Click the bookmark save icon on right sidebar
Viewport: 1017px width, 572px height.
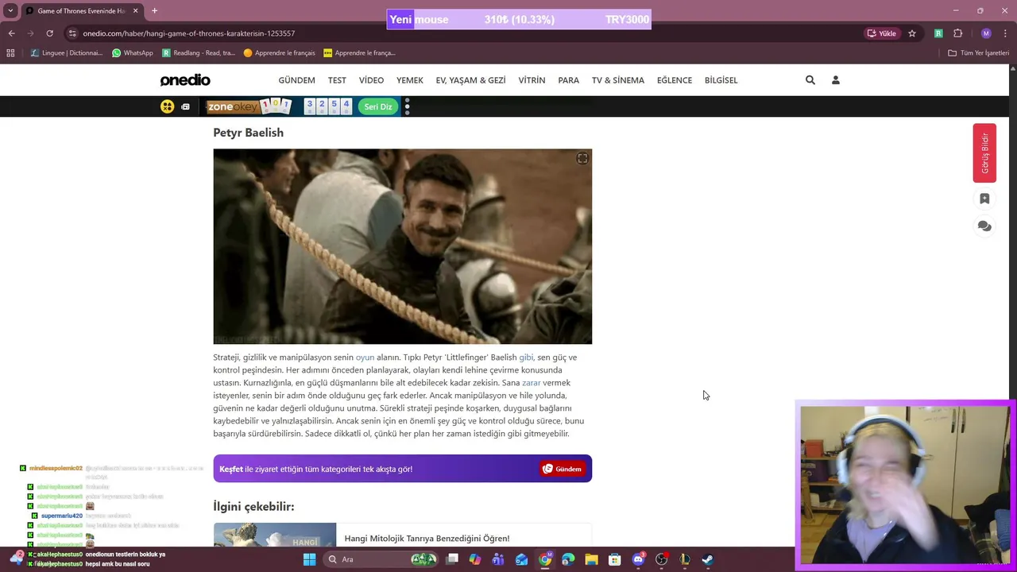point(984,199)
